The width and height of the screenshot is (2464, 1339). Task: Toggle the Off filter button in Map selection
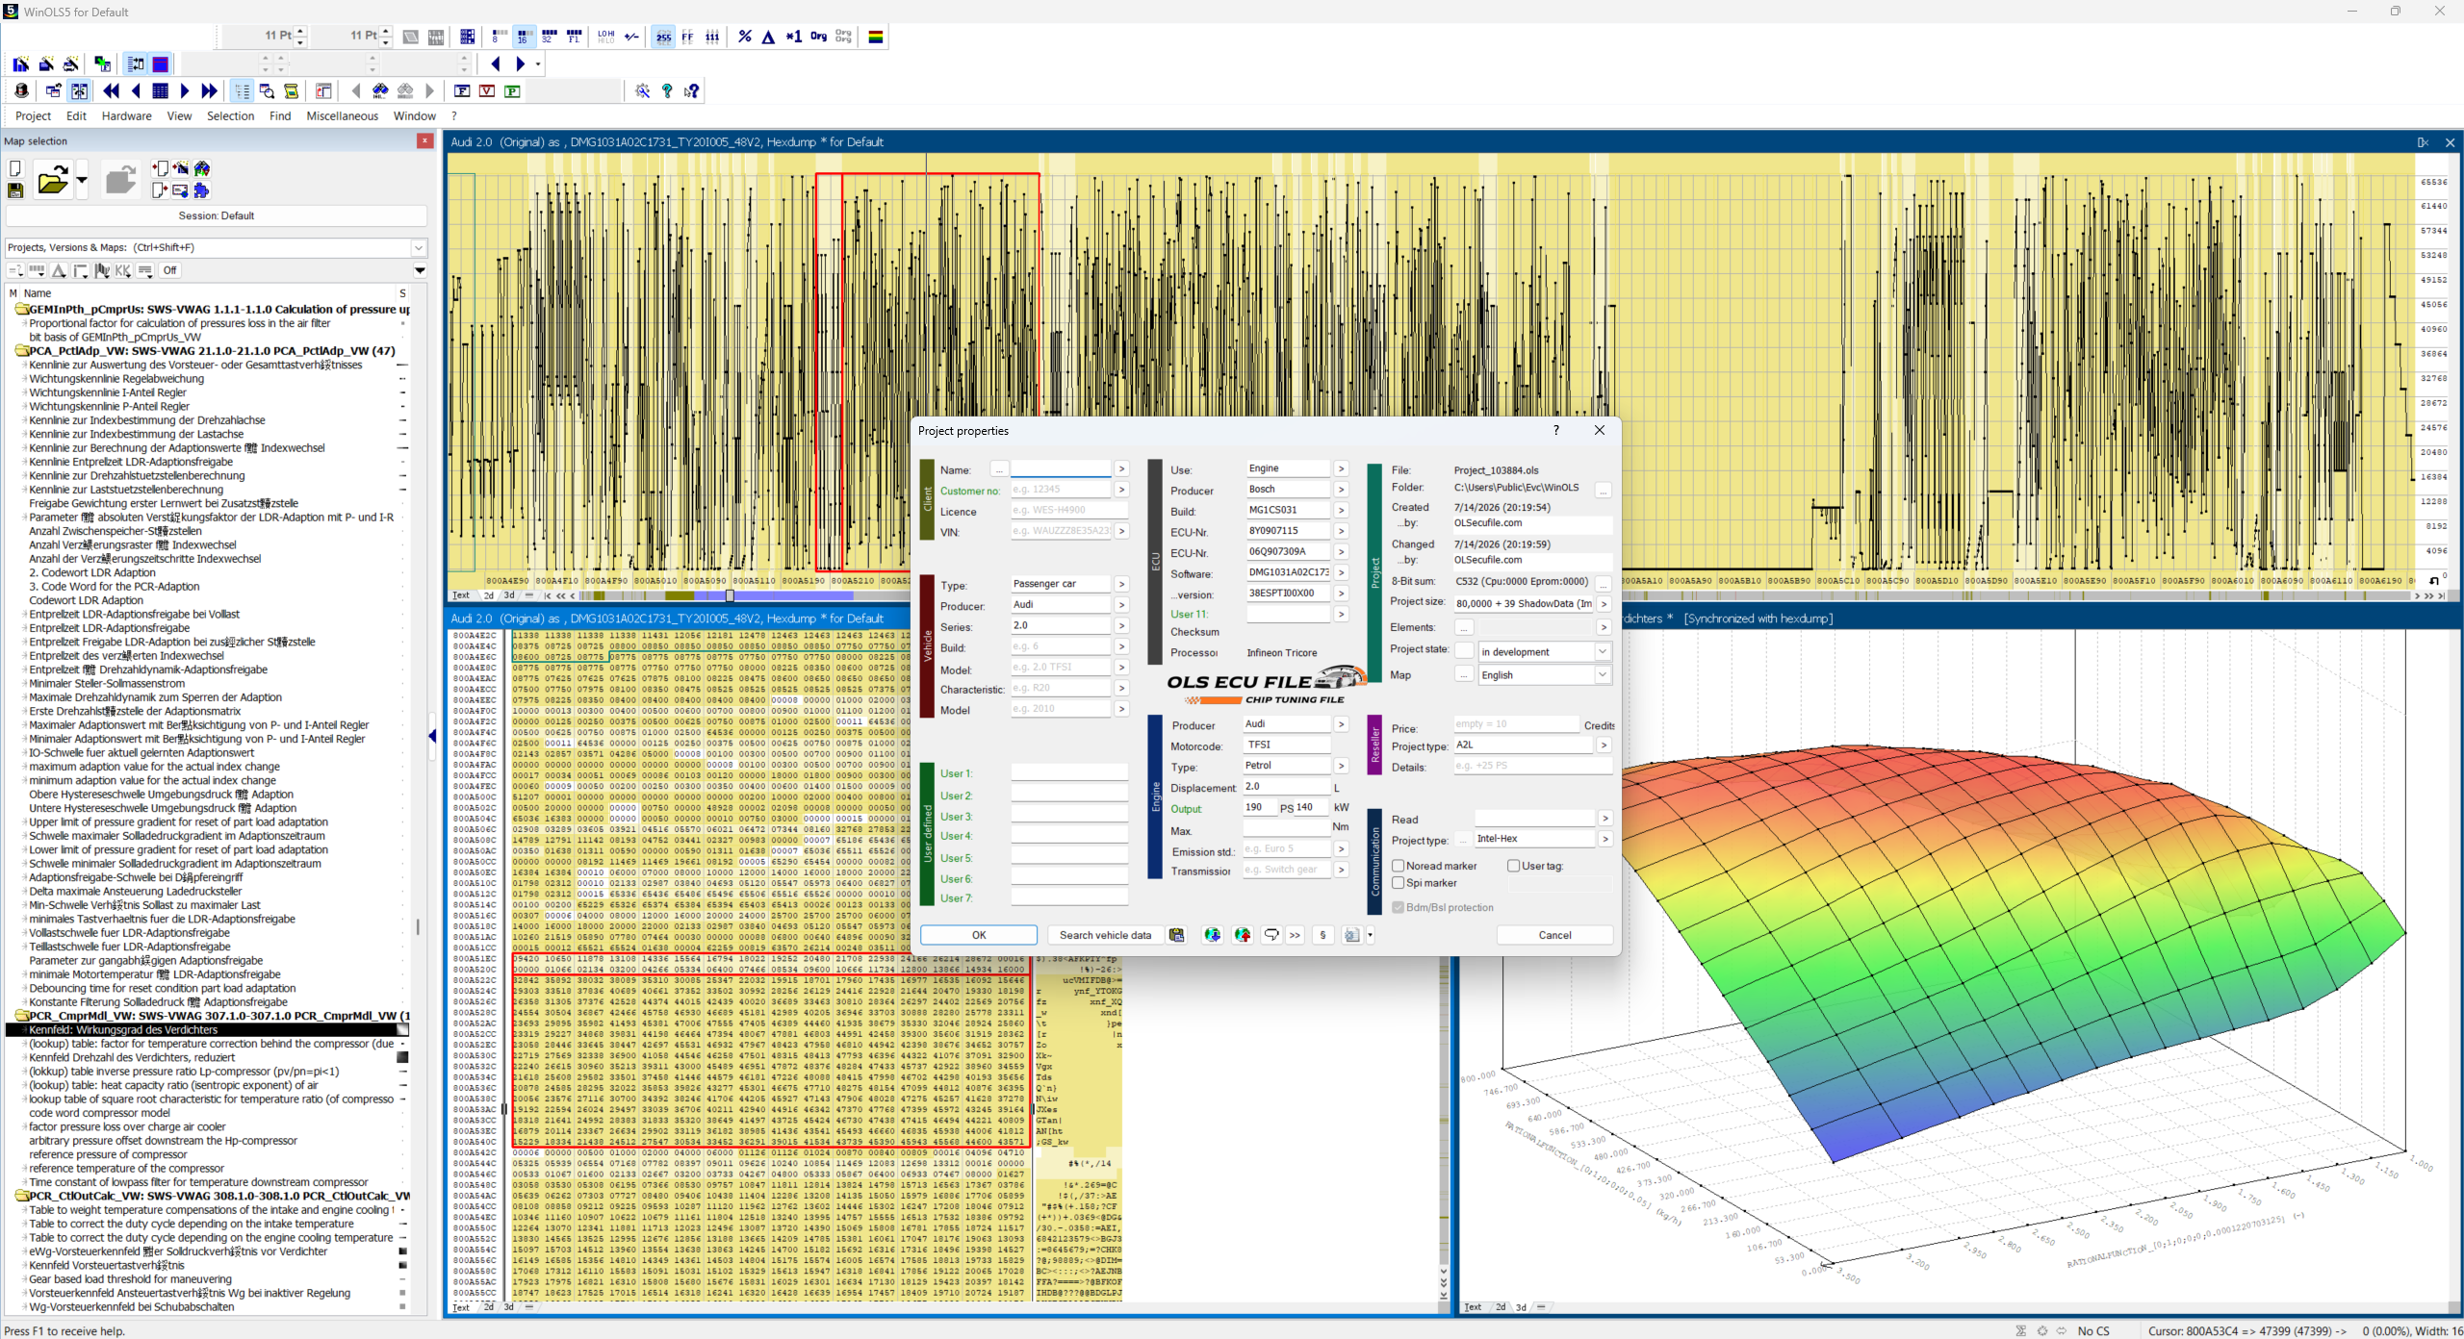point(169,270)
